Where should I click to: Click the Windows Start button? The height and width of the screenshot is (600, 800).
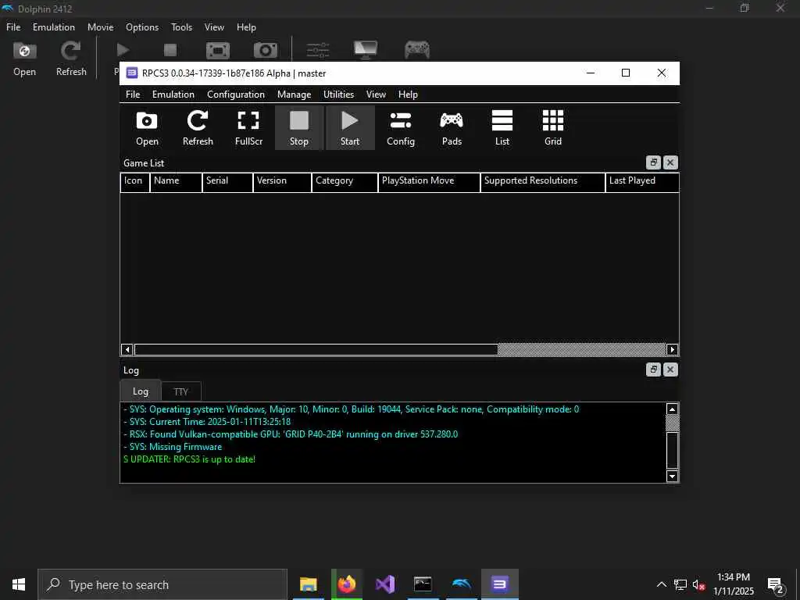tap(19, 584)
